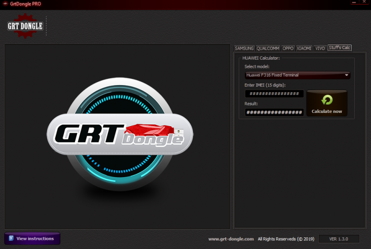Open the VIVO tab
This screenshot has width=371, height=249.
click(320, 49)
